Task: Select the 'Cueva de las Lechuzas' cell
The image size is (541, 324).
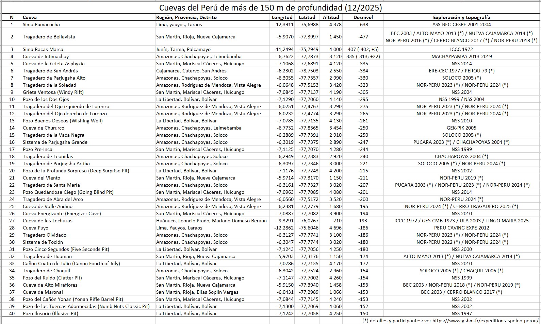Action: coord(47,221)
